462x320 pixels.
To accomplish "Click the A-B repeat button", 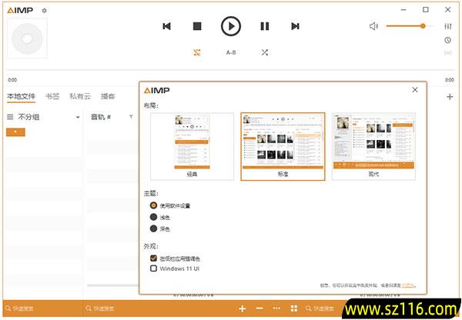I will pos(230,52).
